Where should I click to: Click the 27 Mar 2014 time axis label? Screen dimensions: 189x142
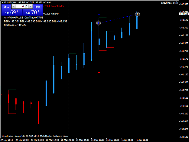7,140
